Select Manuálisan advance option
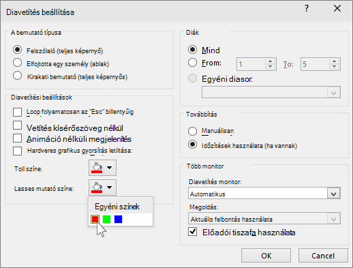 192,131
